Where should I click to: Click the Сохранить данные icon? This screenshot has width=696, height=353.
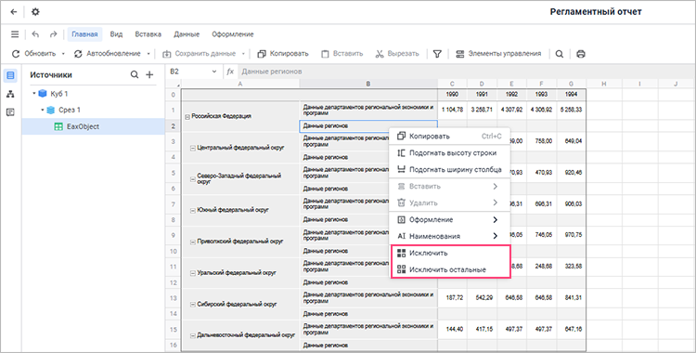(166, 54)
